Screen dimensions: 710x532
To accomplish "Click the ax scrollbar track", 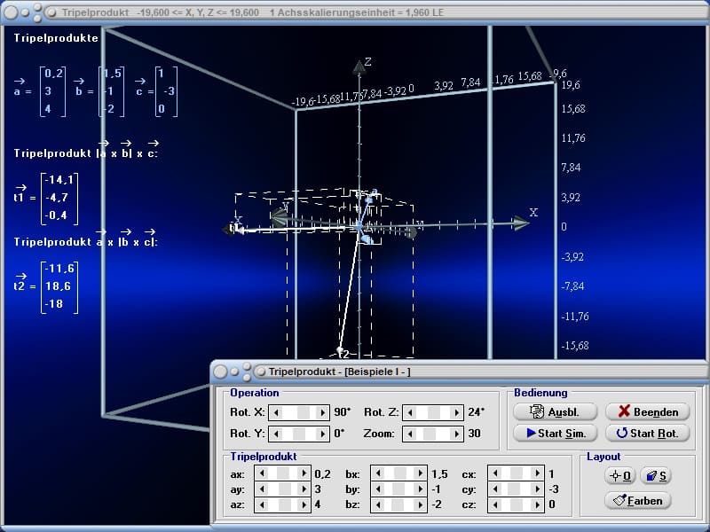I will pos(283,473).
